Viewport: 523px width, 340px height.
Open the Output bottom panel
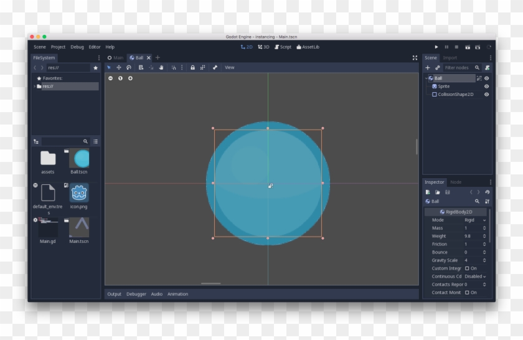pos(114,294)
